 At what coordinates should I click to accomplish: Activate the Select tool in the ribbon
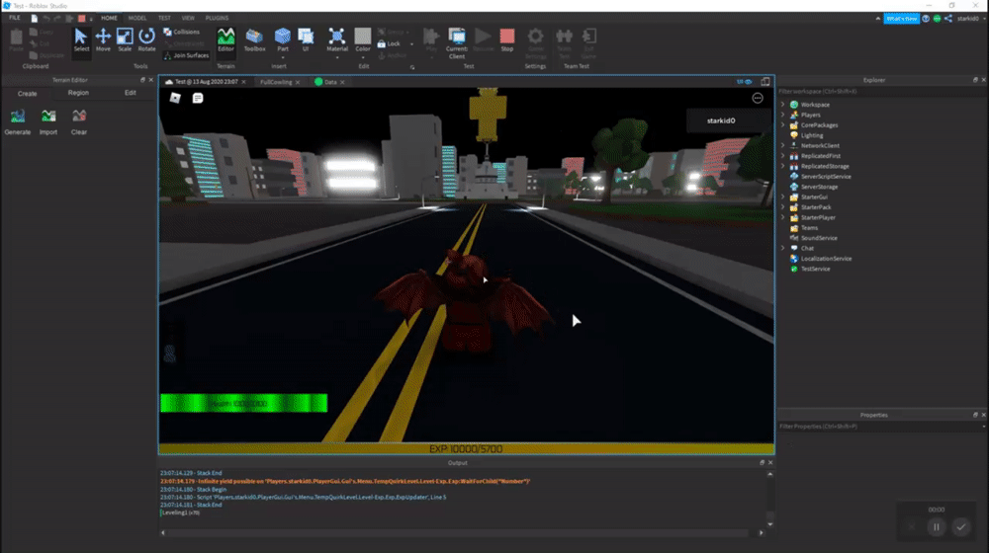(x=81, y=40)
